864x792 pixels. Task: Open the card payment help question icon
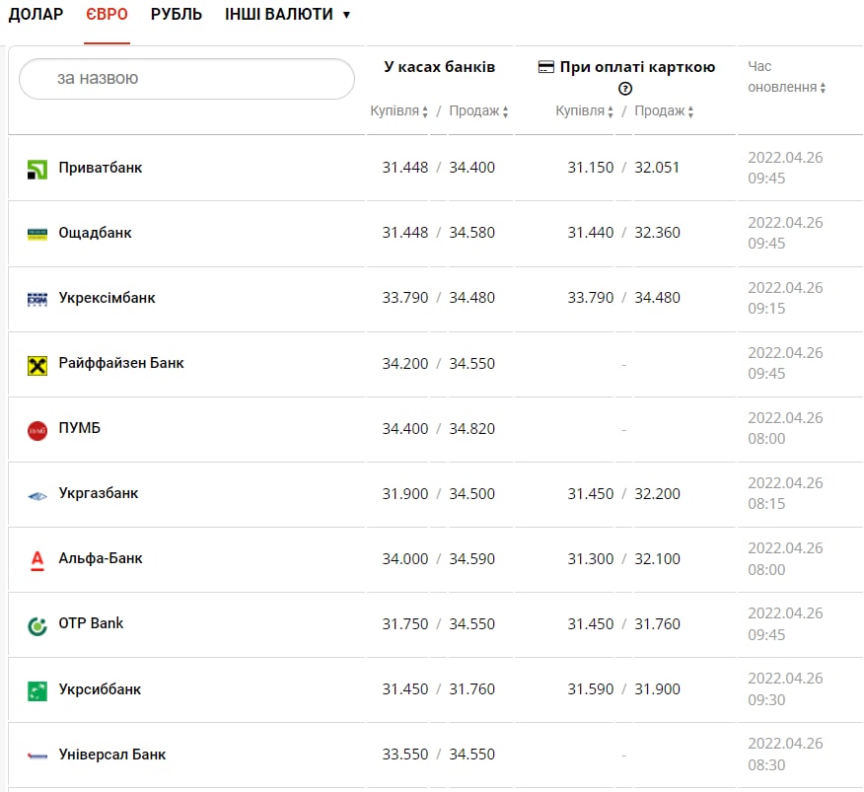pyautogui.click(x=625, y=88)
